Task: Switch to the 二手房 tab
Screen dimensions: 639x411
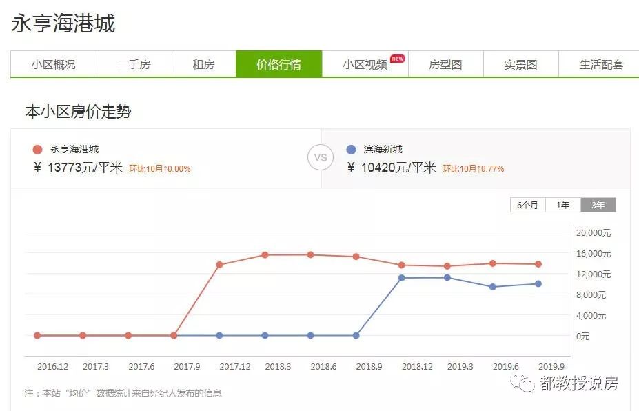Action: click(x=134, y=63)
